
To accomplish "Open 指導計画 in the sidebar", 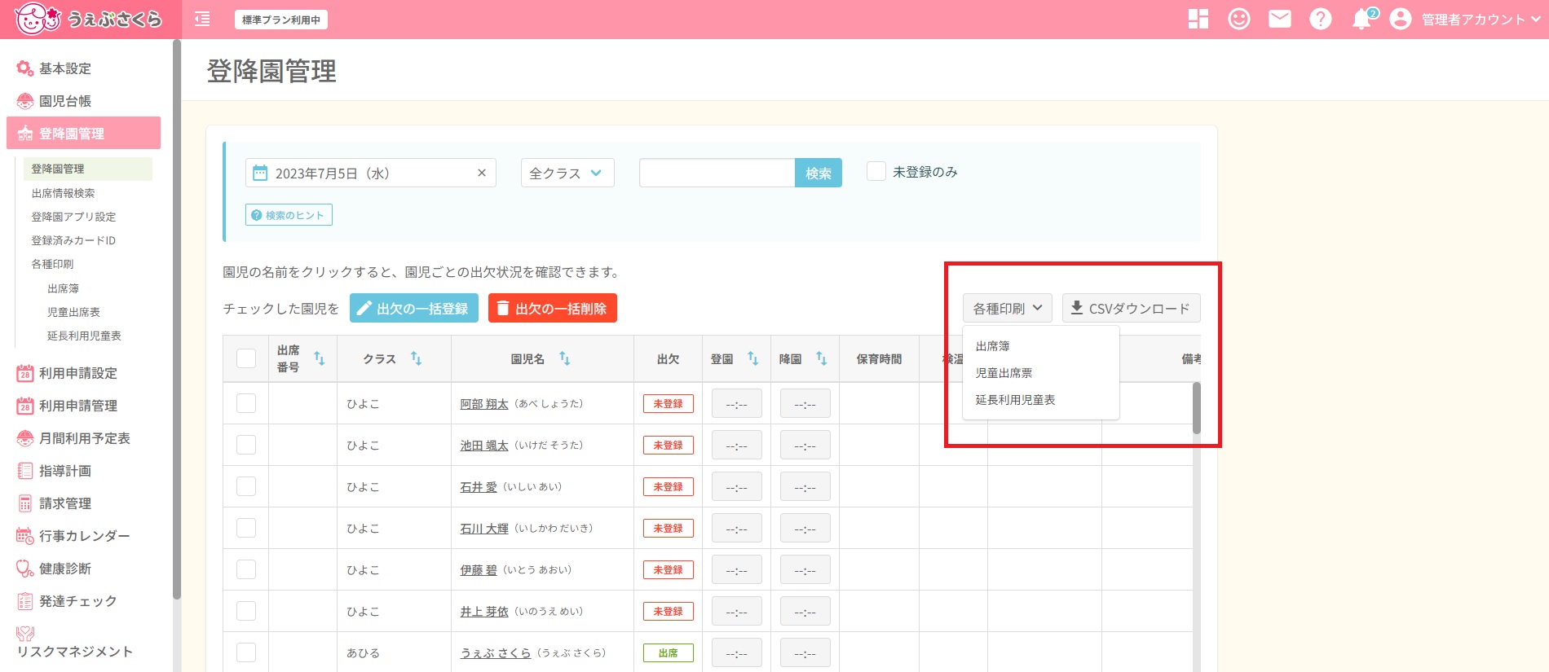I will (65, 471).
